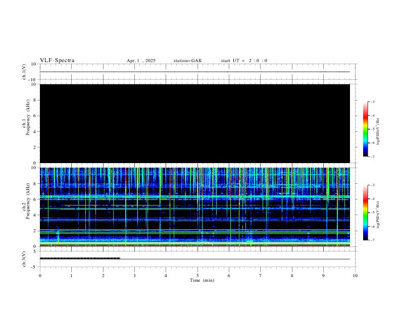Image resolution: width=400 pixels, height=309 pixels.
Task: Click time axis tick label "9"
Action: coord(323,276)
